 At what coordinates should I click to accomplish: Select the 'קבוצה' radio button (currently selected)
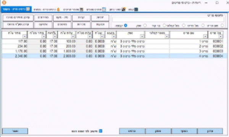click(x=126, y=25)
